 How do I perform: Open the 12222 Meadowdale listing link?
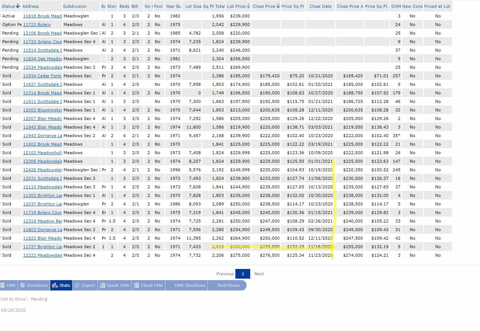42,255
